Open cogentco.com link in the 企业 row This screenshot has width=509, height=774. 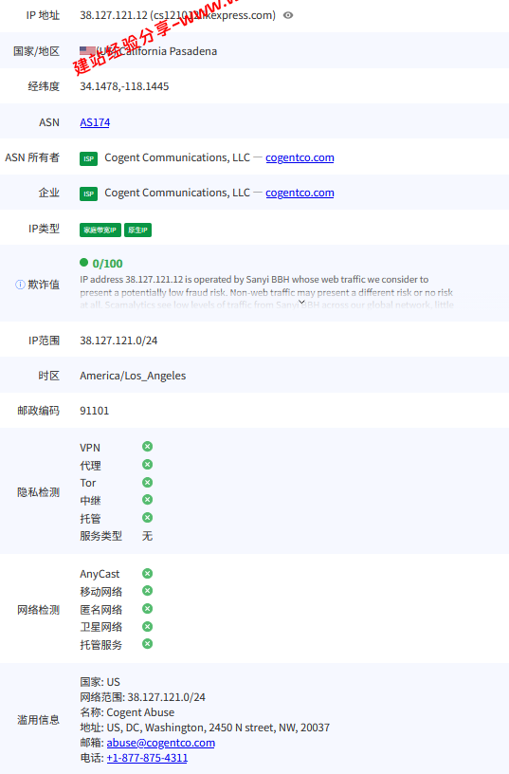300,193
